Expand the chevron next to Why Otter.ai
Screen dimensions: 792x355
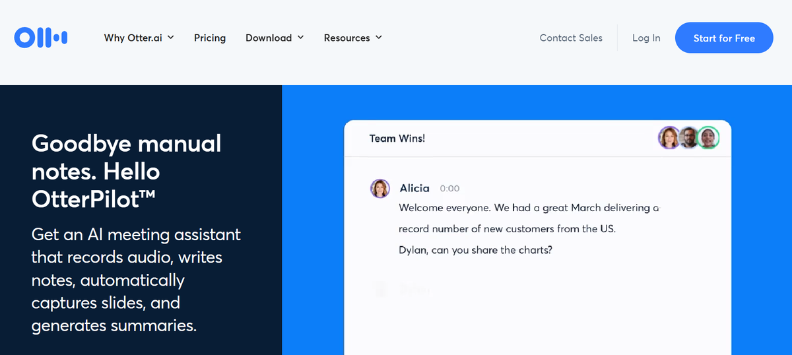tap(170, 38)
